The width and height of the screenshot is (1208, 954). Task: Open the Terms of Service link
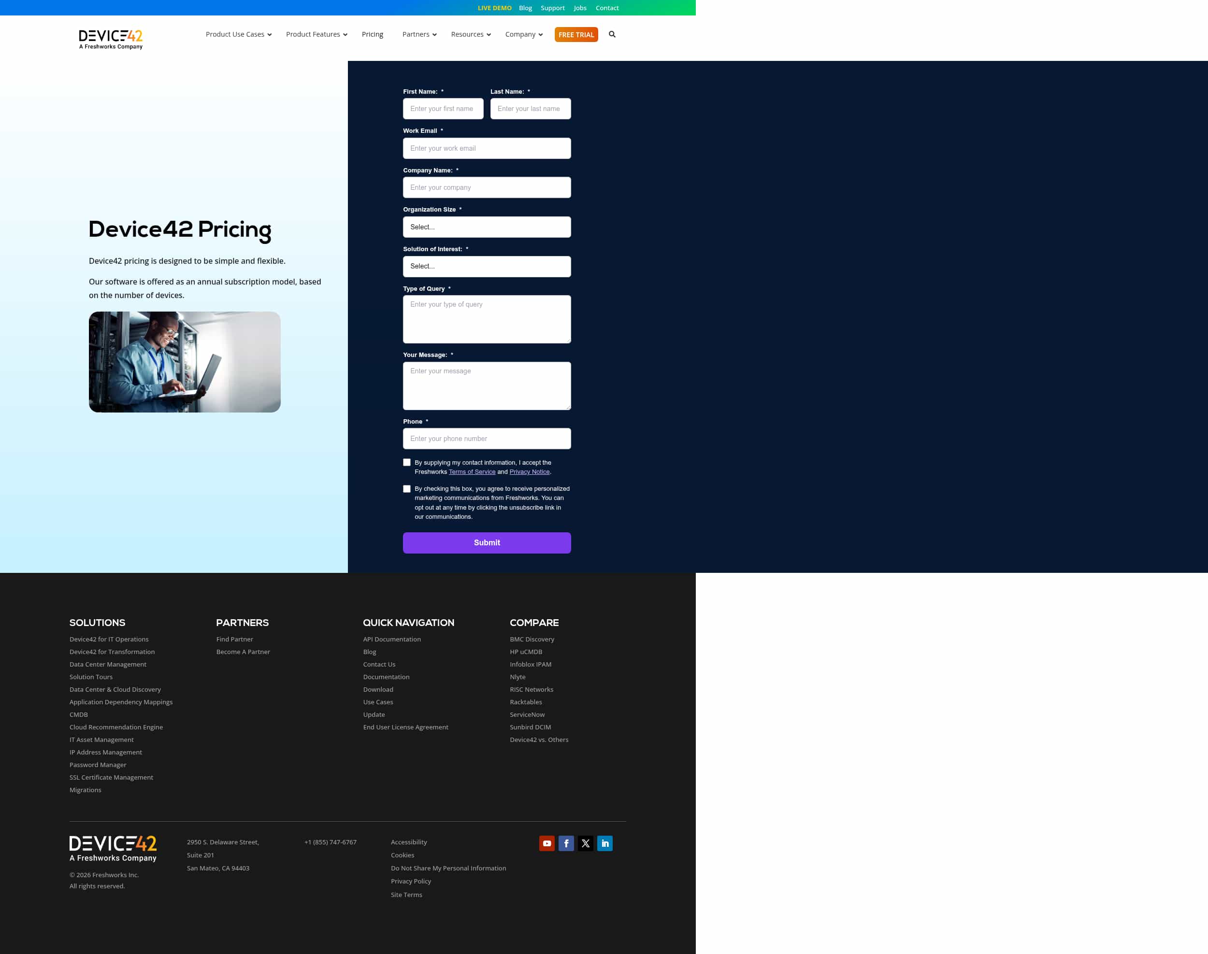point(472,472)
